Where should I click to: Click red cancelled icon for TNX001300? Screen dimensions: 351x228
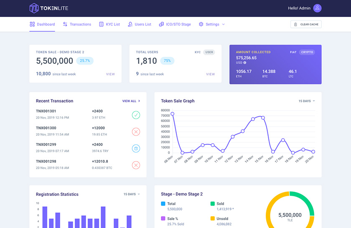pos(136,132)
